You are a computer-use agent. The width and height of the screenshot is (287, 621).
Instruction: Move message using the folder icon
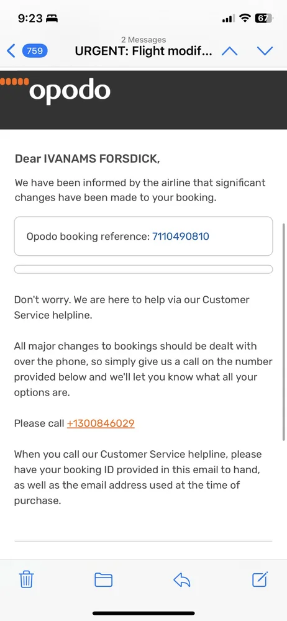(x=104, y=580)
